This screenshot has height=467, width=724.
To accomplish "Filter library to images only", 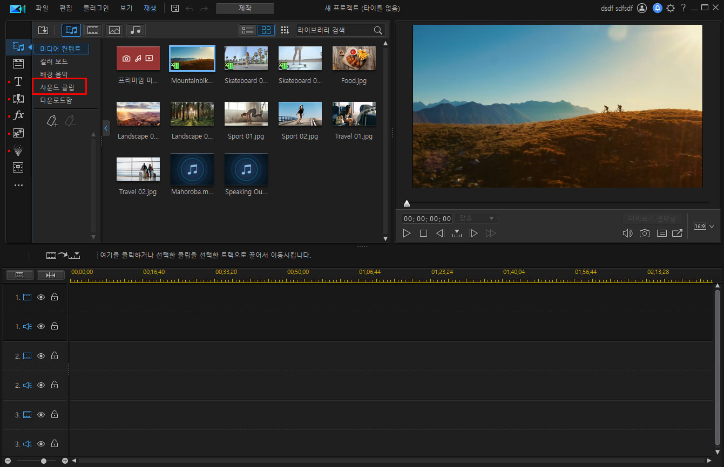I will [x=114, y=30].
